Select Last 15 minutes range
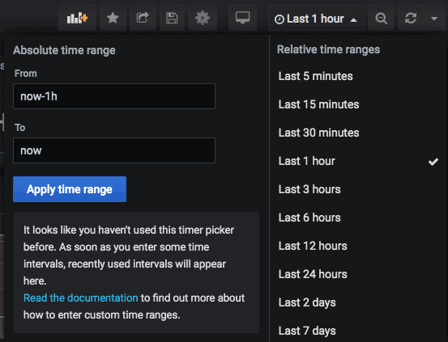 pyautogui.click(x=318, y=104)
